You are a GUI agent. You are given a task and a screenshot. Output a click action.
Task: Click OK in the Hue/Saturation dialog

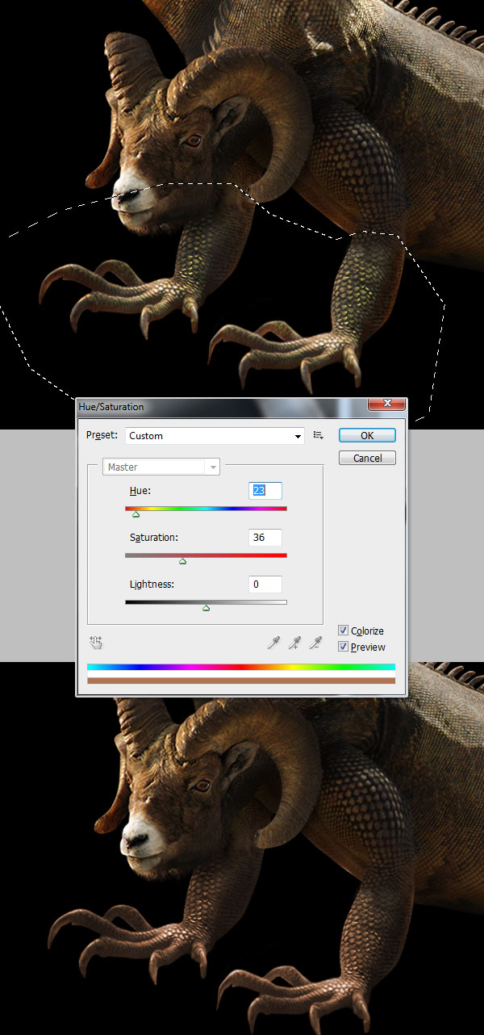pos(367,435)
